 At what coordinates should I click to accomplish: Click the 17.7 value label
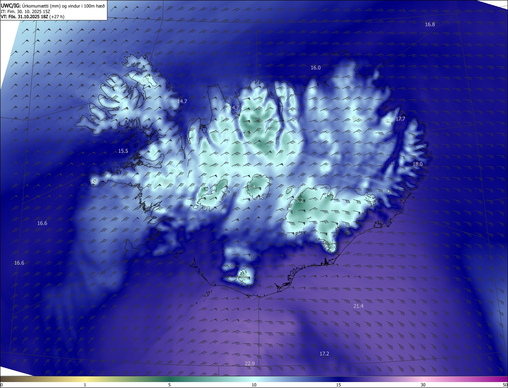click(x=400, y=119)
